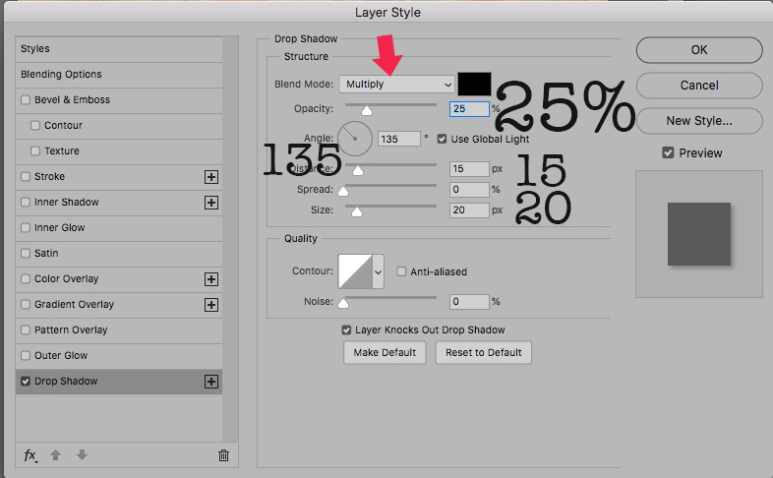Enable the Gradient Overlay checkbox
This screenshot has width=773, height=478.
pos(26,305)
